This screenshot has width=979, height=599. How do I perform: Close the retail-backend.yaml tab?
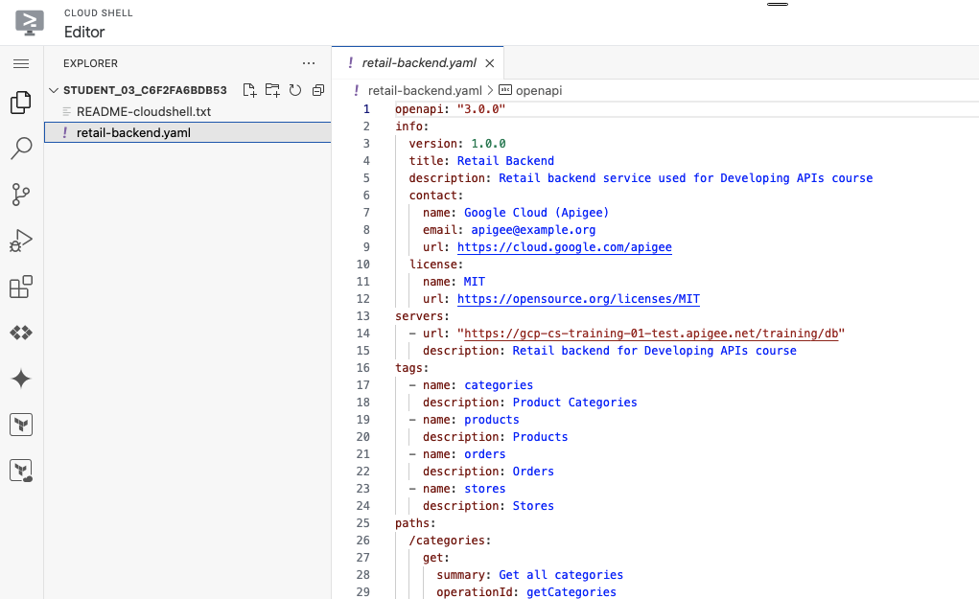[489, 63]
